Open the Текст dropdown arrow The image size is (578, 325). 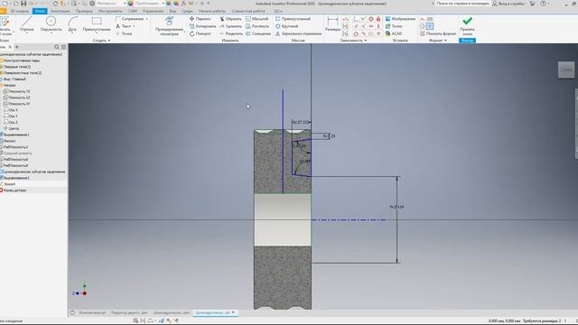134,26
